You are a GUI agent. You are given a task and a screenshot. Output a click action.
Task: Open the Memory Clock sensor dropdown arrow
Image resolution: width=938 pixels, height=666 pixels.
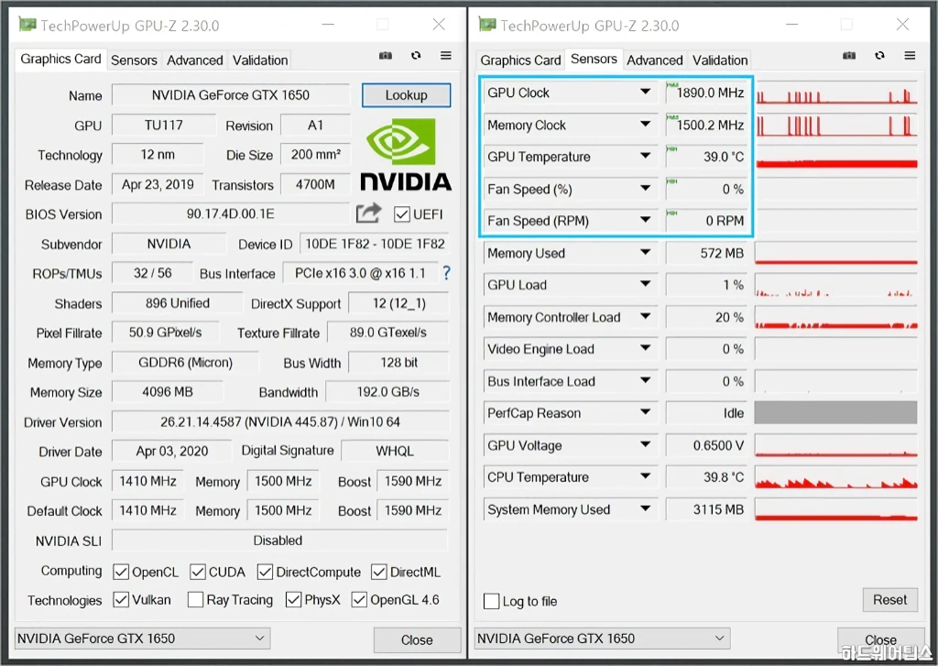tap(645, 125)
